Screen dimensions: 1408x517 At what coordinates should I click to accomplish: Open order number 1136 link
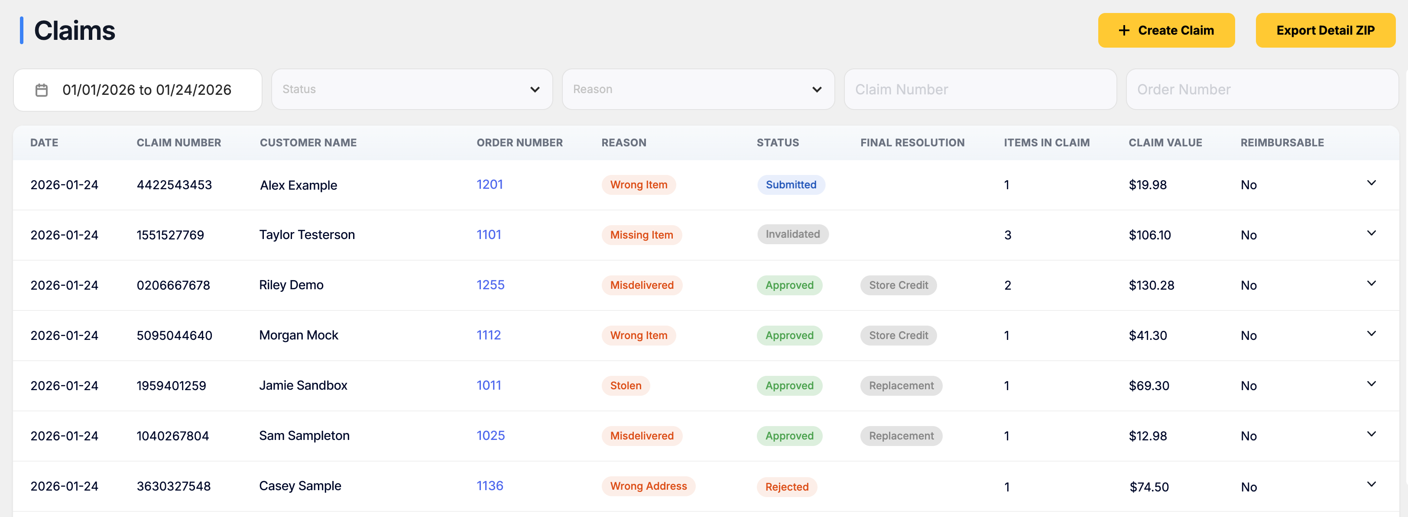point(489,486)
